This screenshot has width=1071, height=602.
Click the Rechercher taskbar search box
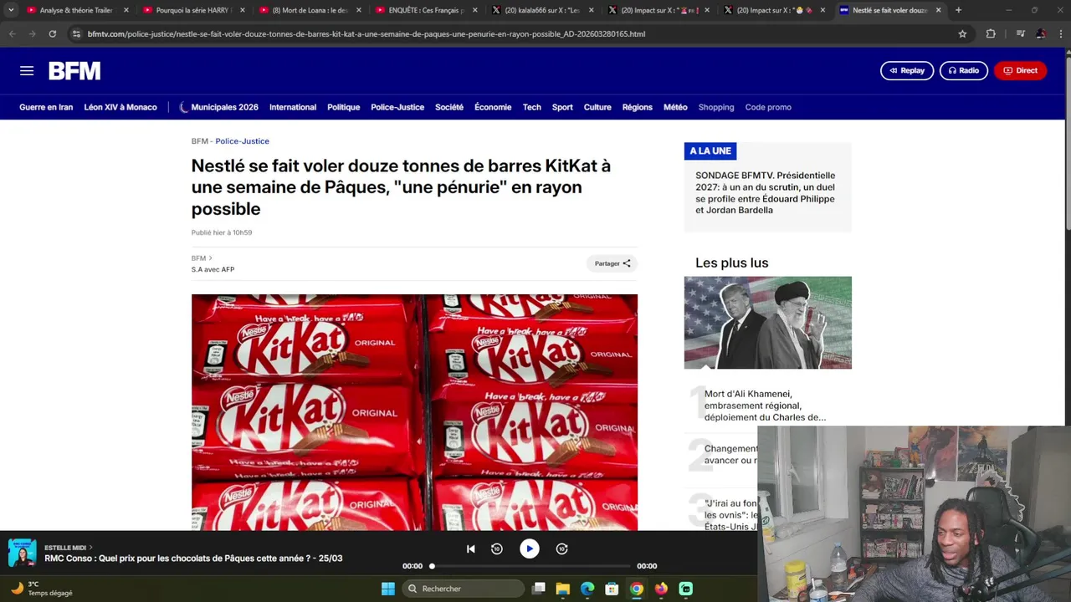tap(464, 589)
